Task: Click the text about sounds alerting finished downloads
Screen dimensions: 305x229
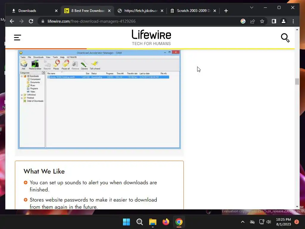Action: [93, 186]
